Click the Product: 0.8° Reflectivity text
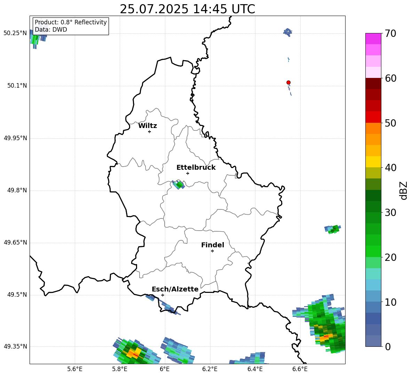This screenshot has width=412, height=376. (71, 22)
